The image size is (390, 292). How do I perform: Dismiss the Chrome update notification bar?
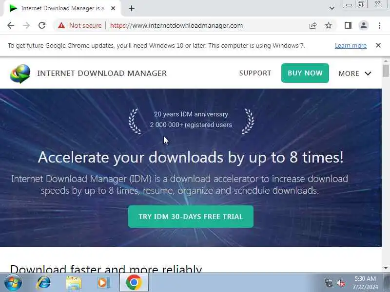pos(378,45)
